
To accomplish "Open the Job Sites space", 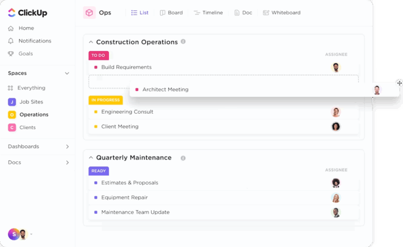I will (x=25, y=102).
